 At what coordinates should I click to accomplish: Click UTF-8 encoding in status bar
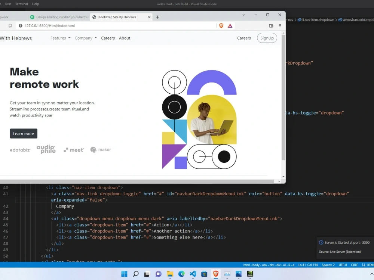[x=343, y=265]
